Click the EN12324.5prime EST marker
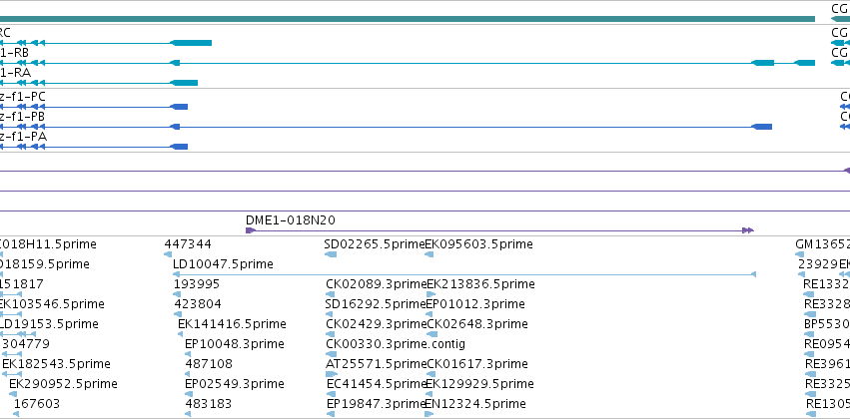 (428, 414)
